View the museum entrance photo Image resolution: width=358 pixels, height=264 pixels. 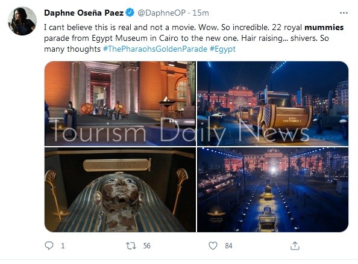(x=120, y=103)
